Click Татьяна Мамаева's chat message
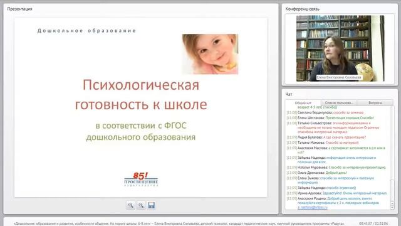 click(323, 143)
